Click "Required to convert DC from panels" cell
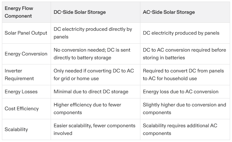The width and height of the screenshot is (232, 142). coord(183,75)
